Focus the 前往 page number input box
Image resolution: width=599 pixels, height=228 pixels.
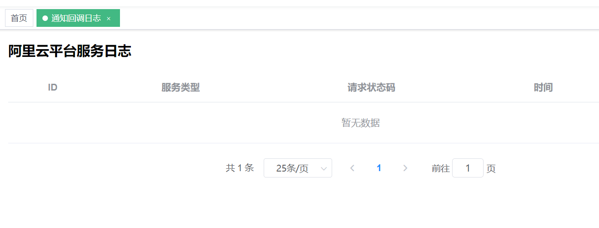[x=468, y=168]
